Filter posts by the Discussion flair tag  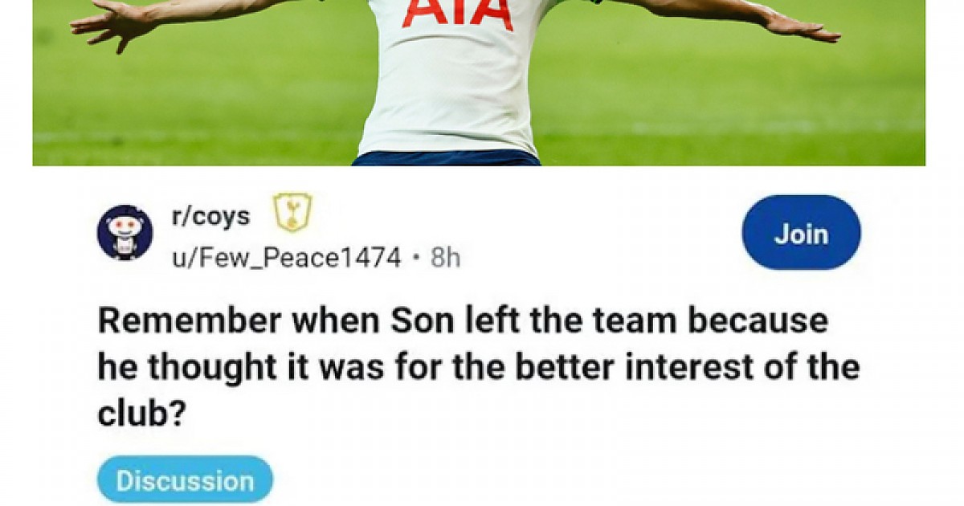185,480
